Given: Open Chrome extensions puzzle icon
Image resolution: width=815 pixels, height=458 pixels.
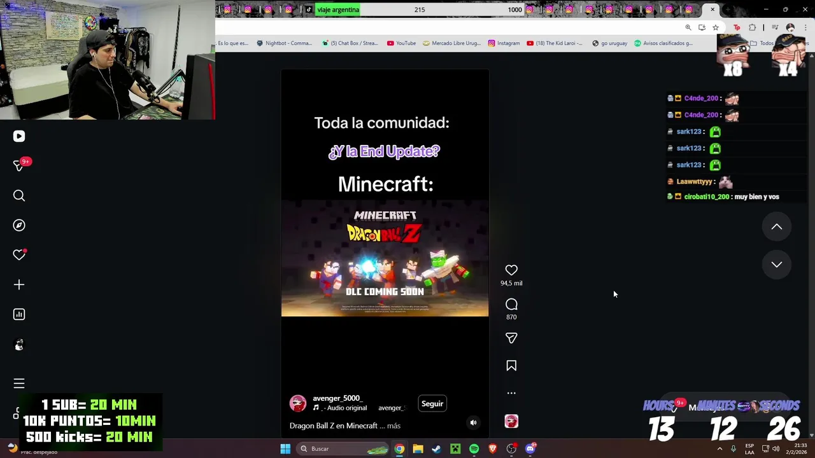Looking at the screenshot, I should point(753,27).
